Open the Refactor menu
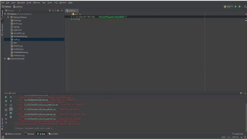This screenshot has width=247, height=139. tap(37, 3)
